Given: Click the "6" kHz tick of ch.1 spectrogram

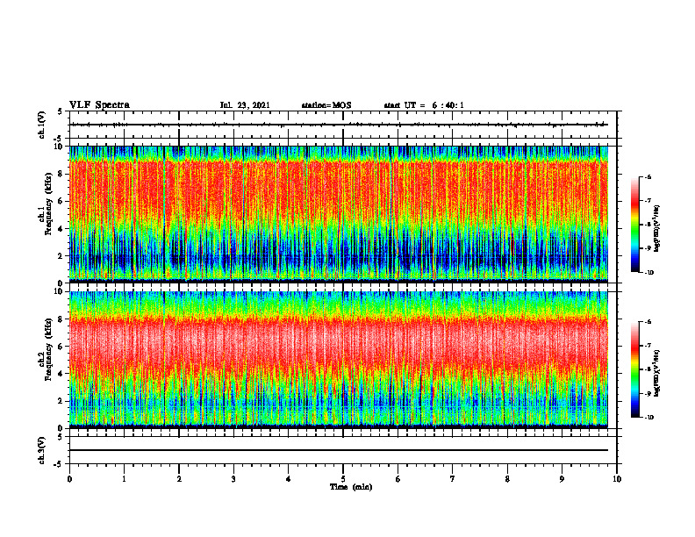Looking at the screenshot, I should pos(61,201).
